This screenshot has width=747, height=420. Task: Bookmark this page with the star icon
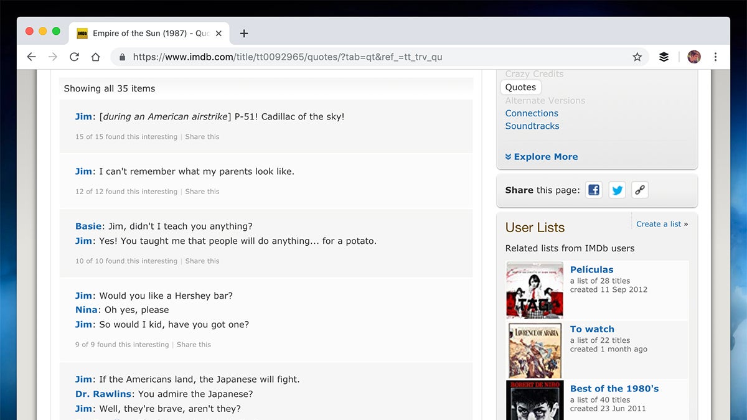(637, 57)
